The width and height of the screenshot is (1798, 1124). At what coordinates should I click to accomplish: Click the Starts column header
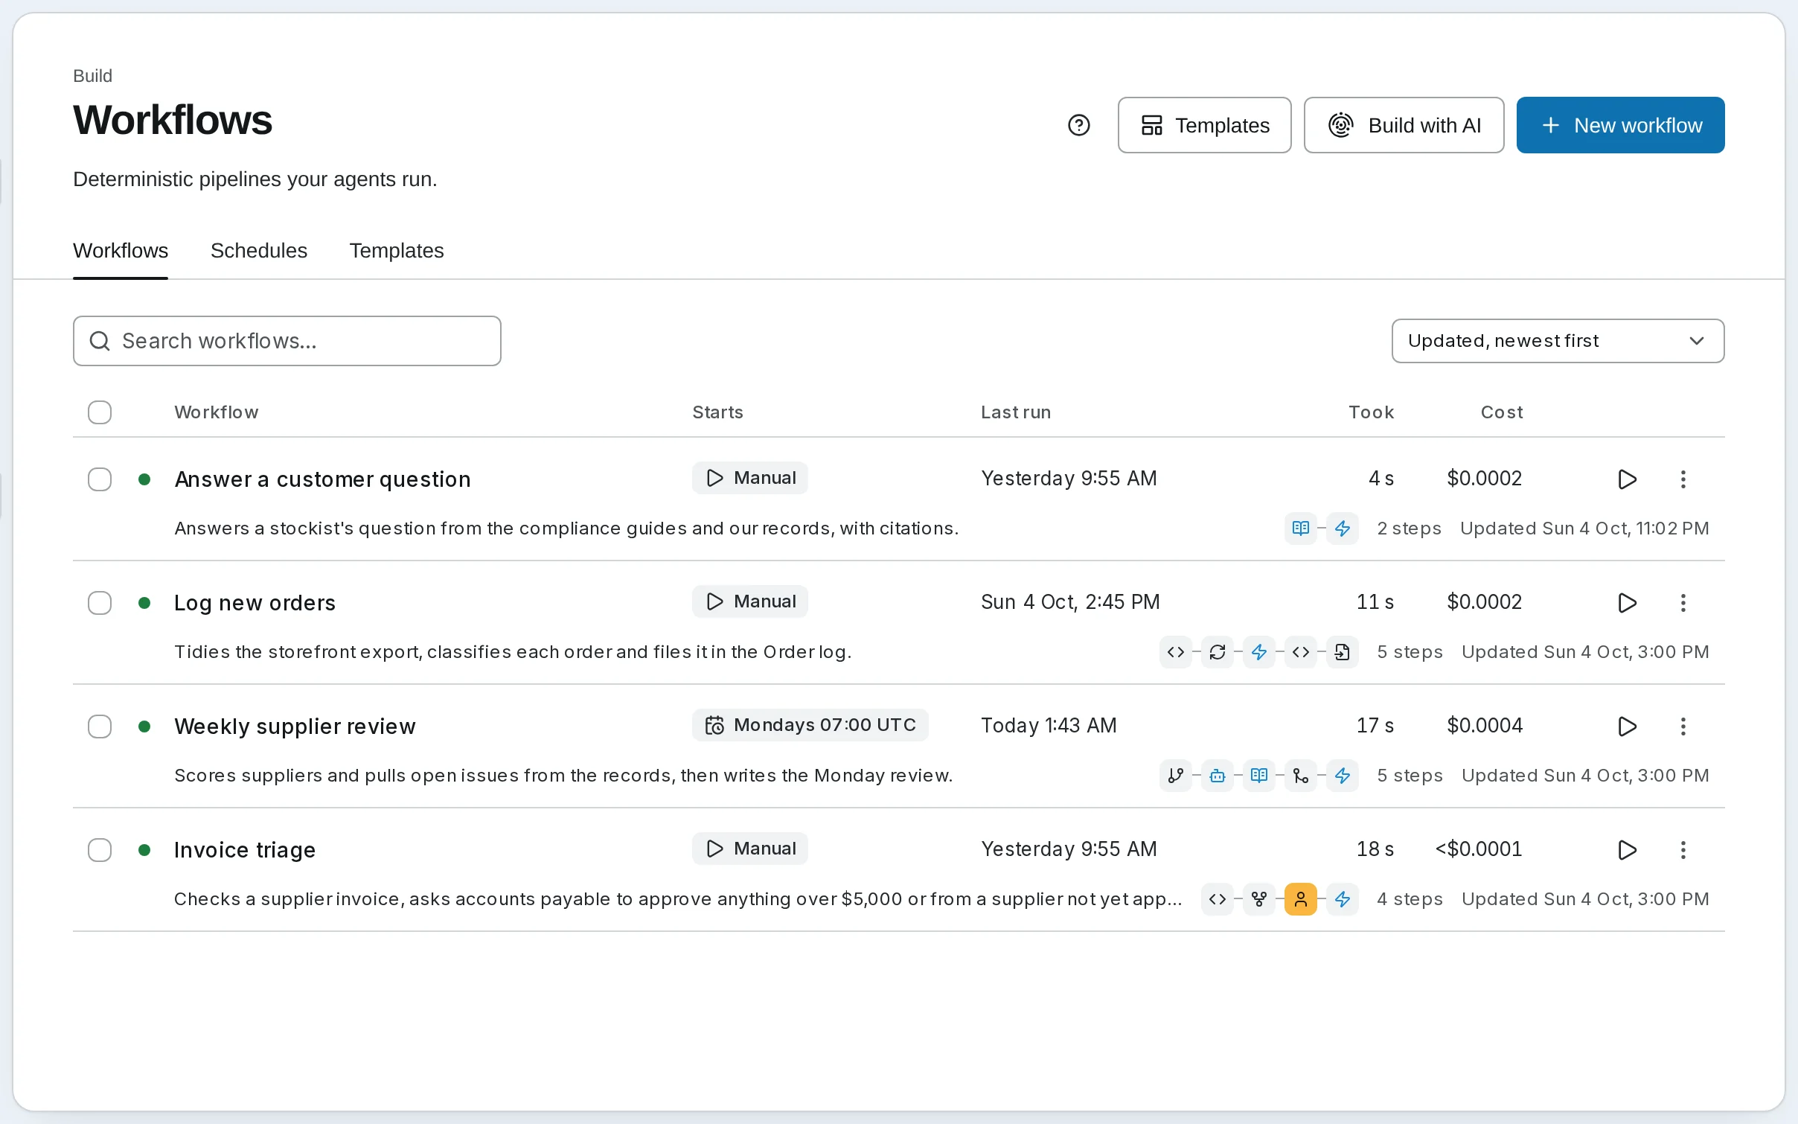717,412
